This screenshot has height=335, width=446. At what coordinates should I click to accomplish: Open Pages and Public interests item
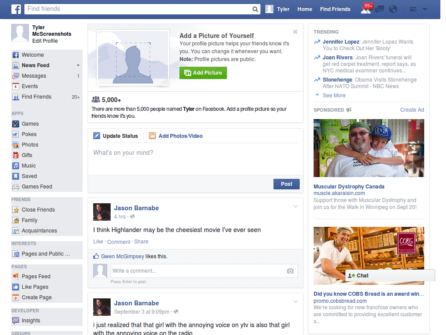coord(47,254)
